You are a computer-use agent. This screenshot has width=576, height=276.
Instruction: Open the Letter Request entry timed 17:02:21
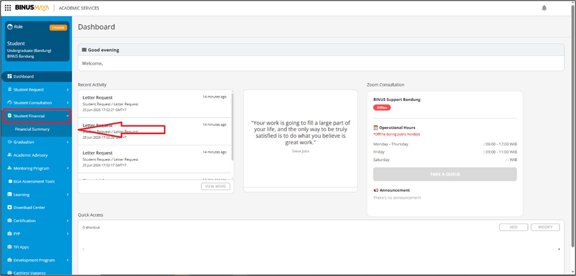[x=156, y=104]
